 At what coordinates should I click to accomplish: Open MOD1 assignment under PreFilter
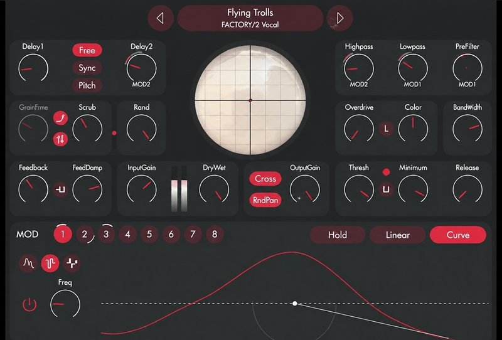tap(467, 85)
